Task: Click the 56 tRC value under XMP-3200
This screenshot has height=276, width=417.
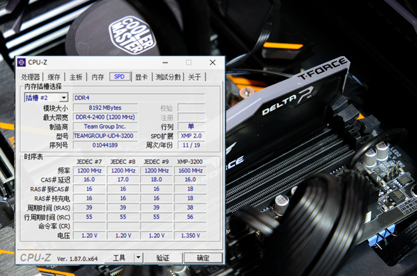Action: [190, 217]
